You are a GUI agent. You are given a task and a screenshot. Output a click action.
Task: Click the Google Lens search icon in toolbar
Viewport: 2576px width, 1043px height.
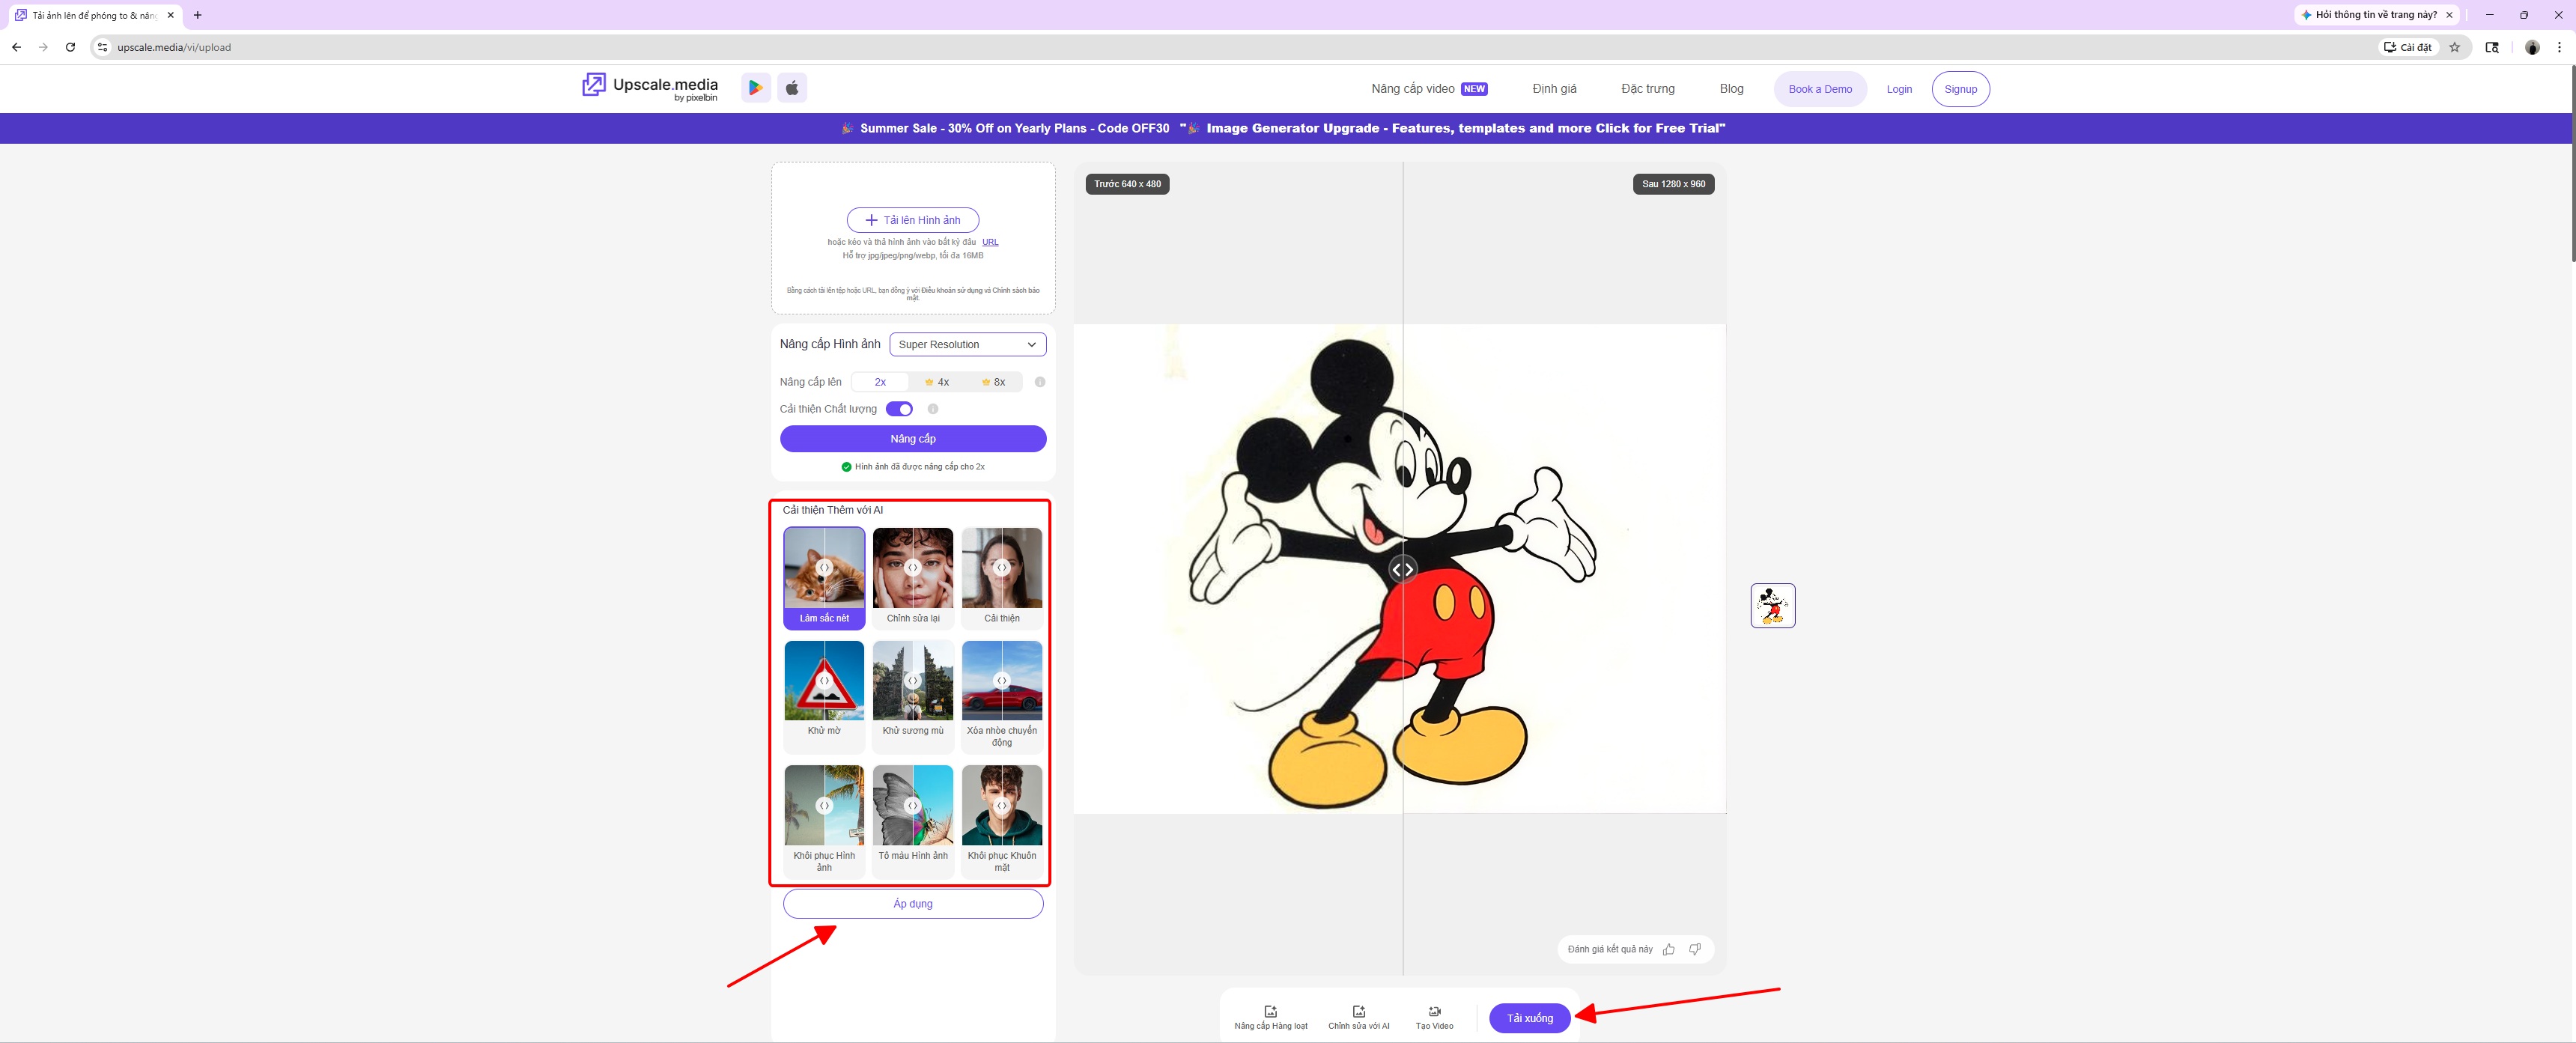[x=2492, y=47]
